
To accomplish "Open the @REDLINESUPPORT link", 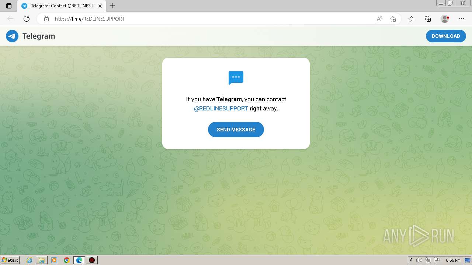I will click(221, 109).
